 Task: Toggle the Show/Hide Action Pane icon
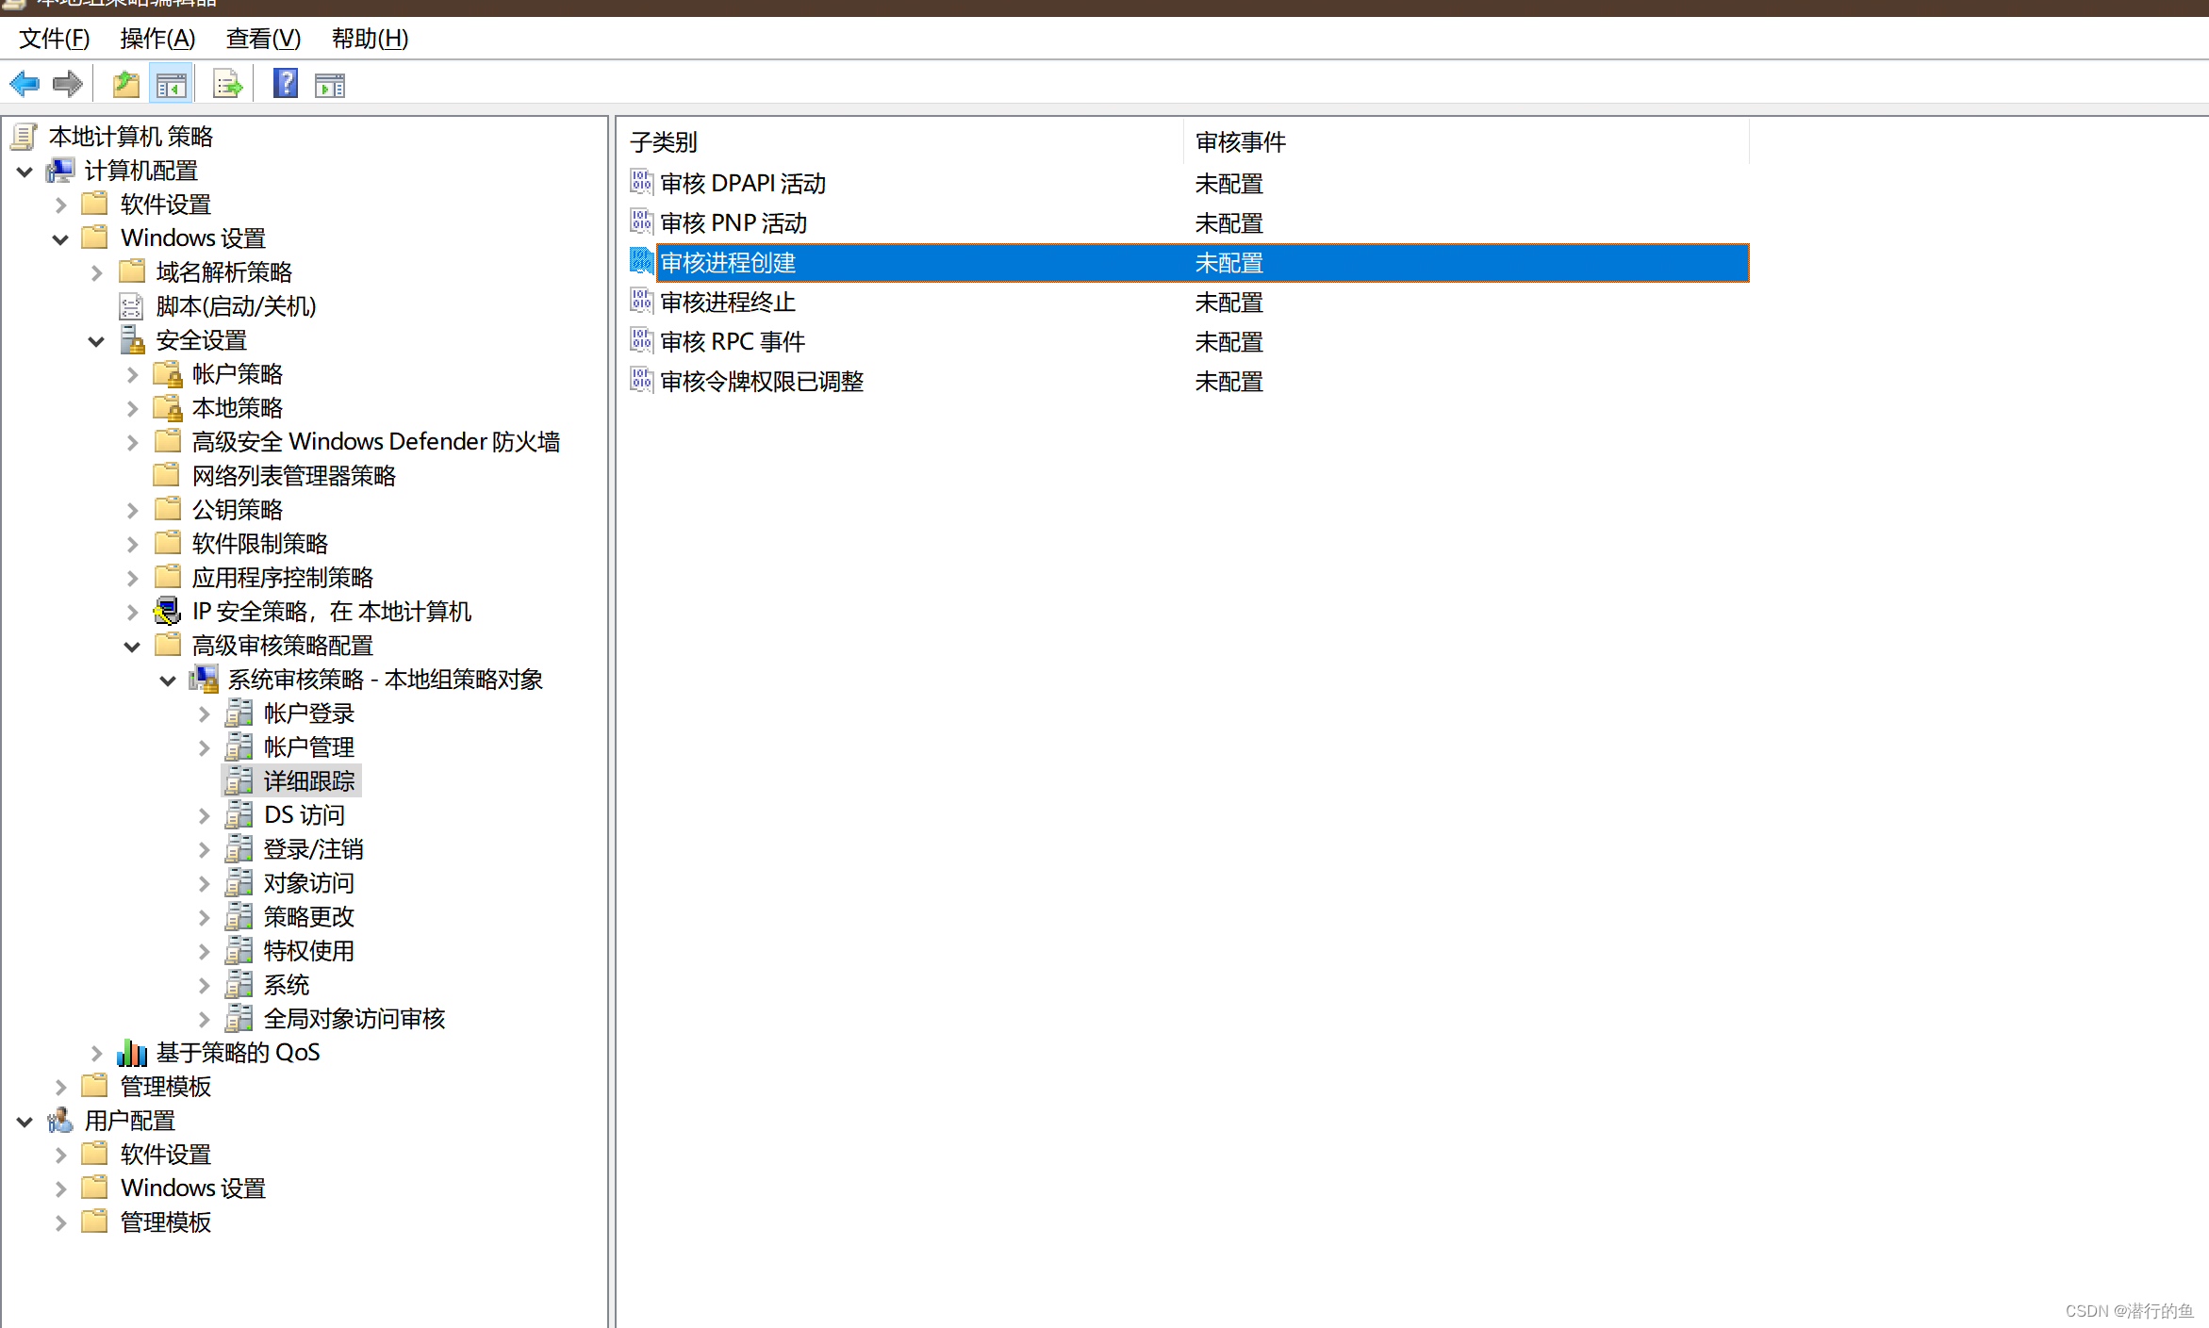(x=330, y=85)
